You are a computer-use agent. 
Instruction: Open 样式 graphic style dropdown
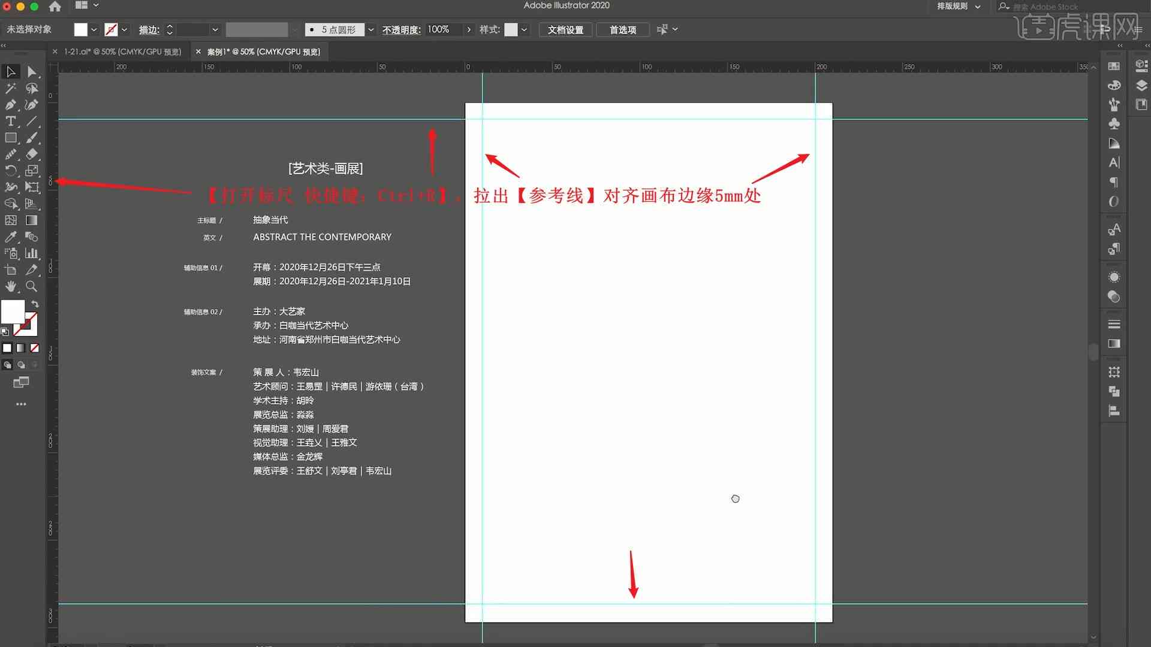point(524,29)
